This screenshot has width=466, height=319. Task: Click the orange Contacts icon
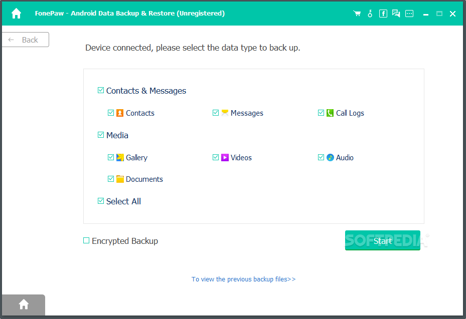[120, 113]
